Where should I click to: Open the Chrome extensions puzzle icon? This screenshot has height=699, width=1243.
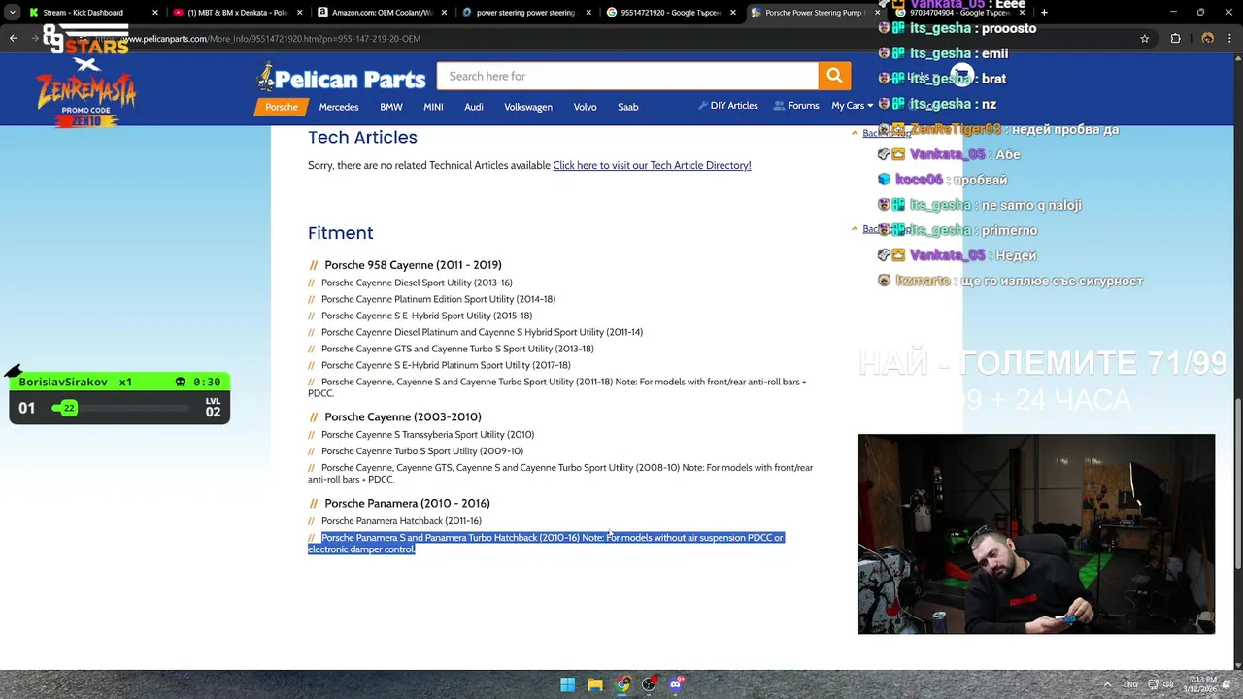click(x=1175, y=38)
